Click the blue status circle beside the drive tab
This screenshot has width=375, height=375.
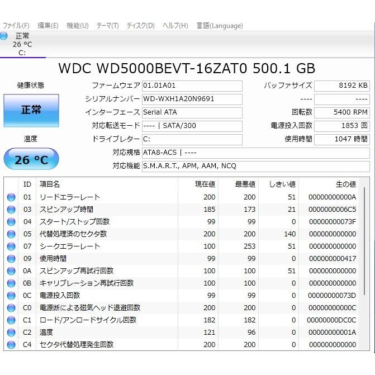[4, 36]
